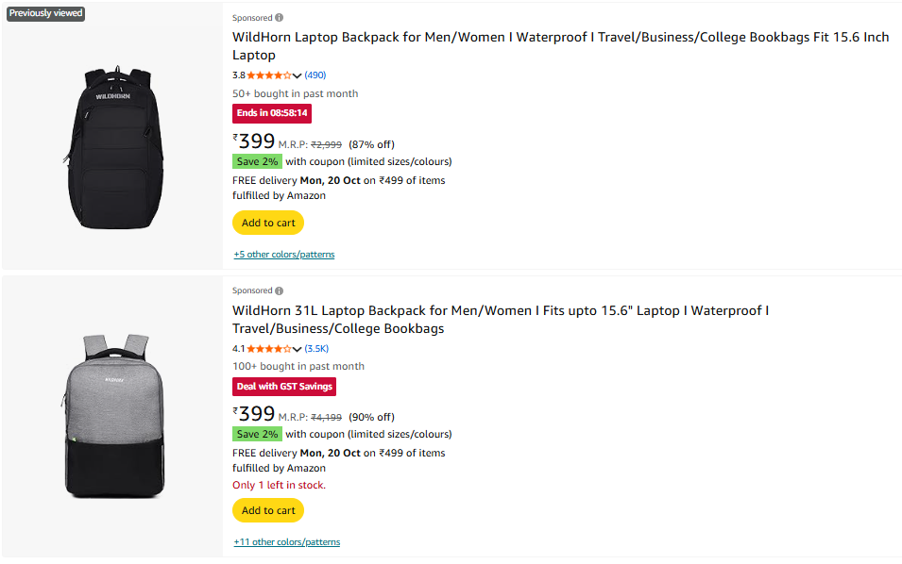The width and height of the screenshot is (902, 564).
Task: Click the Save 2% coupon on first listing
Action: pyautogui.click(x=257, y=161)
